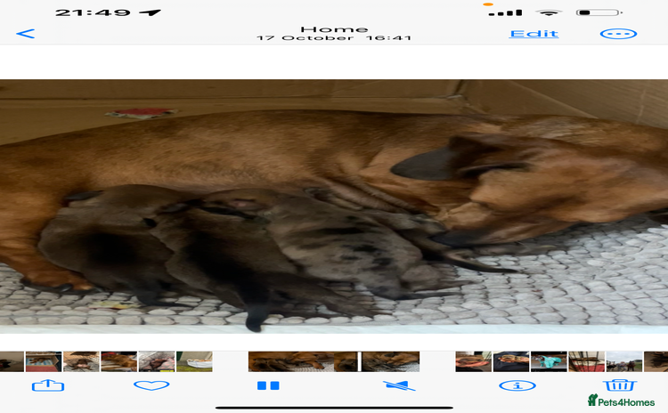Viewport: 668px width, 413px height.
Task: Tap the Home title text
Action: (x=334, y=29)
